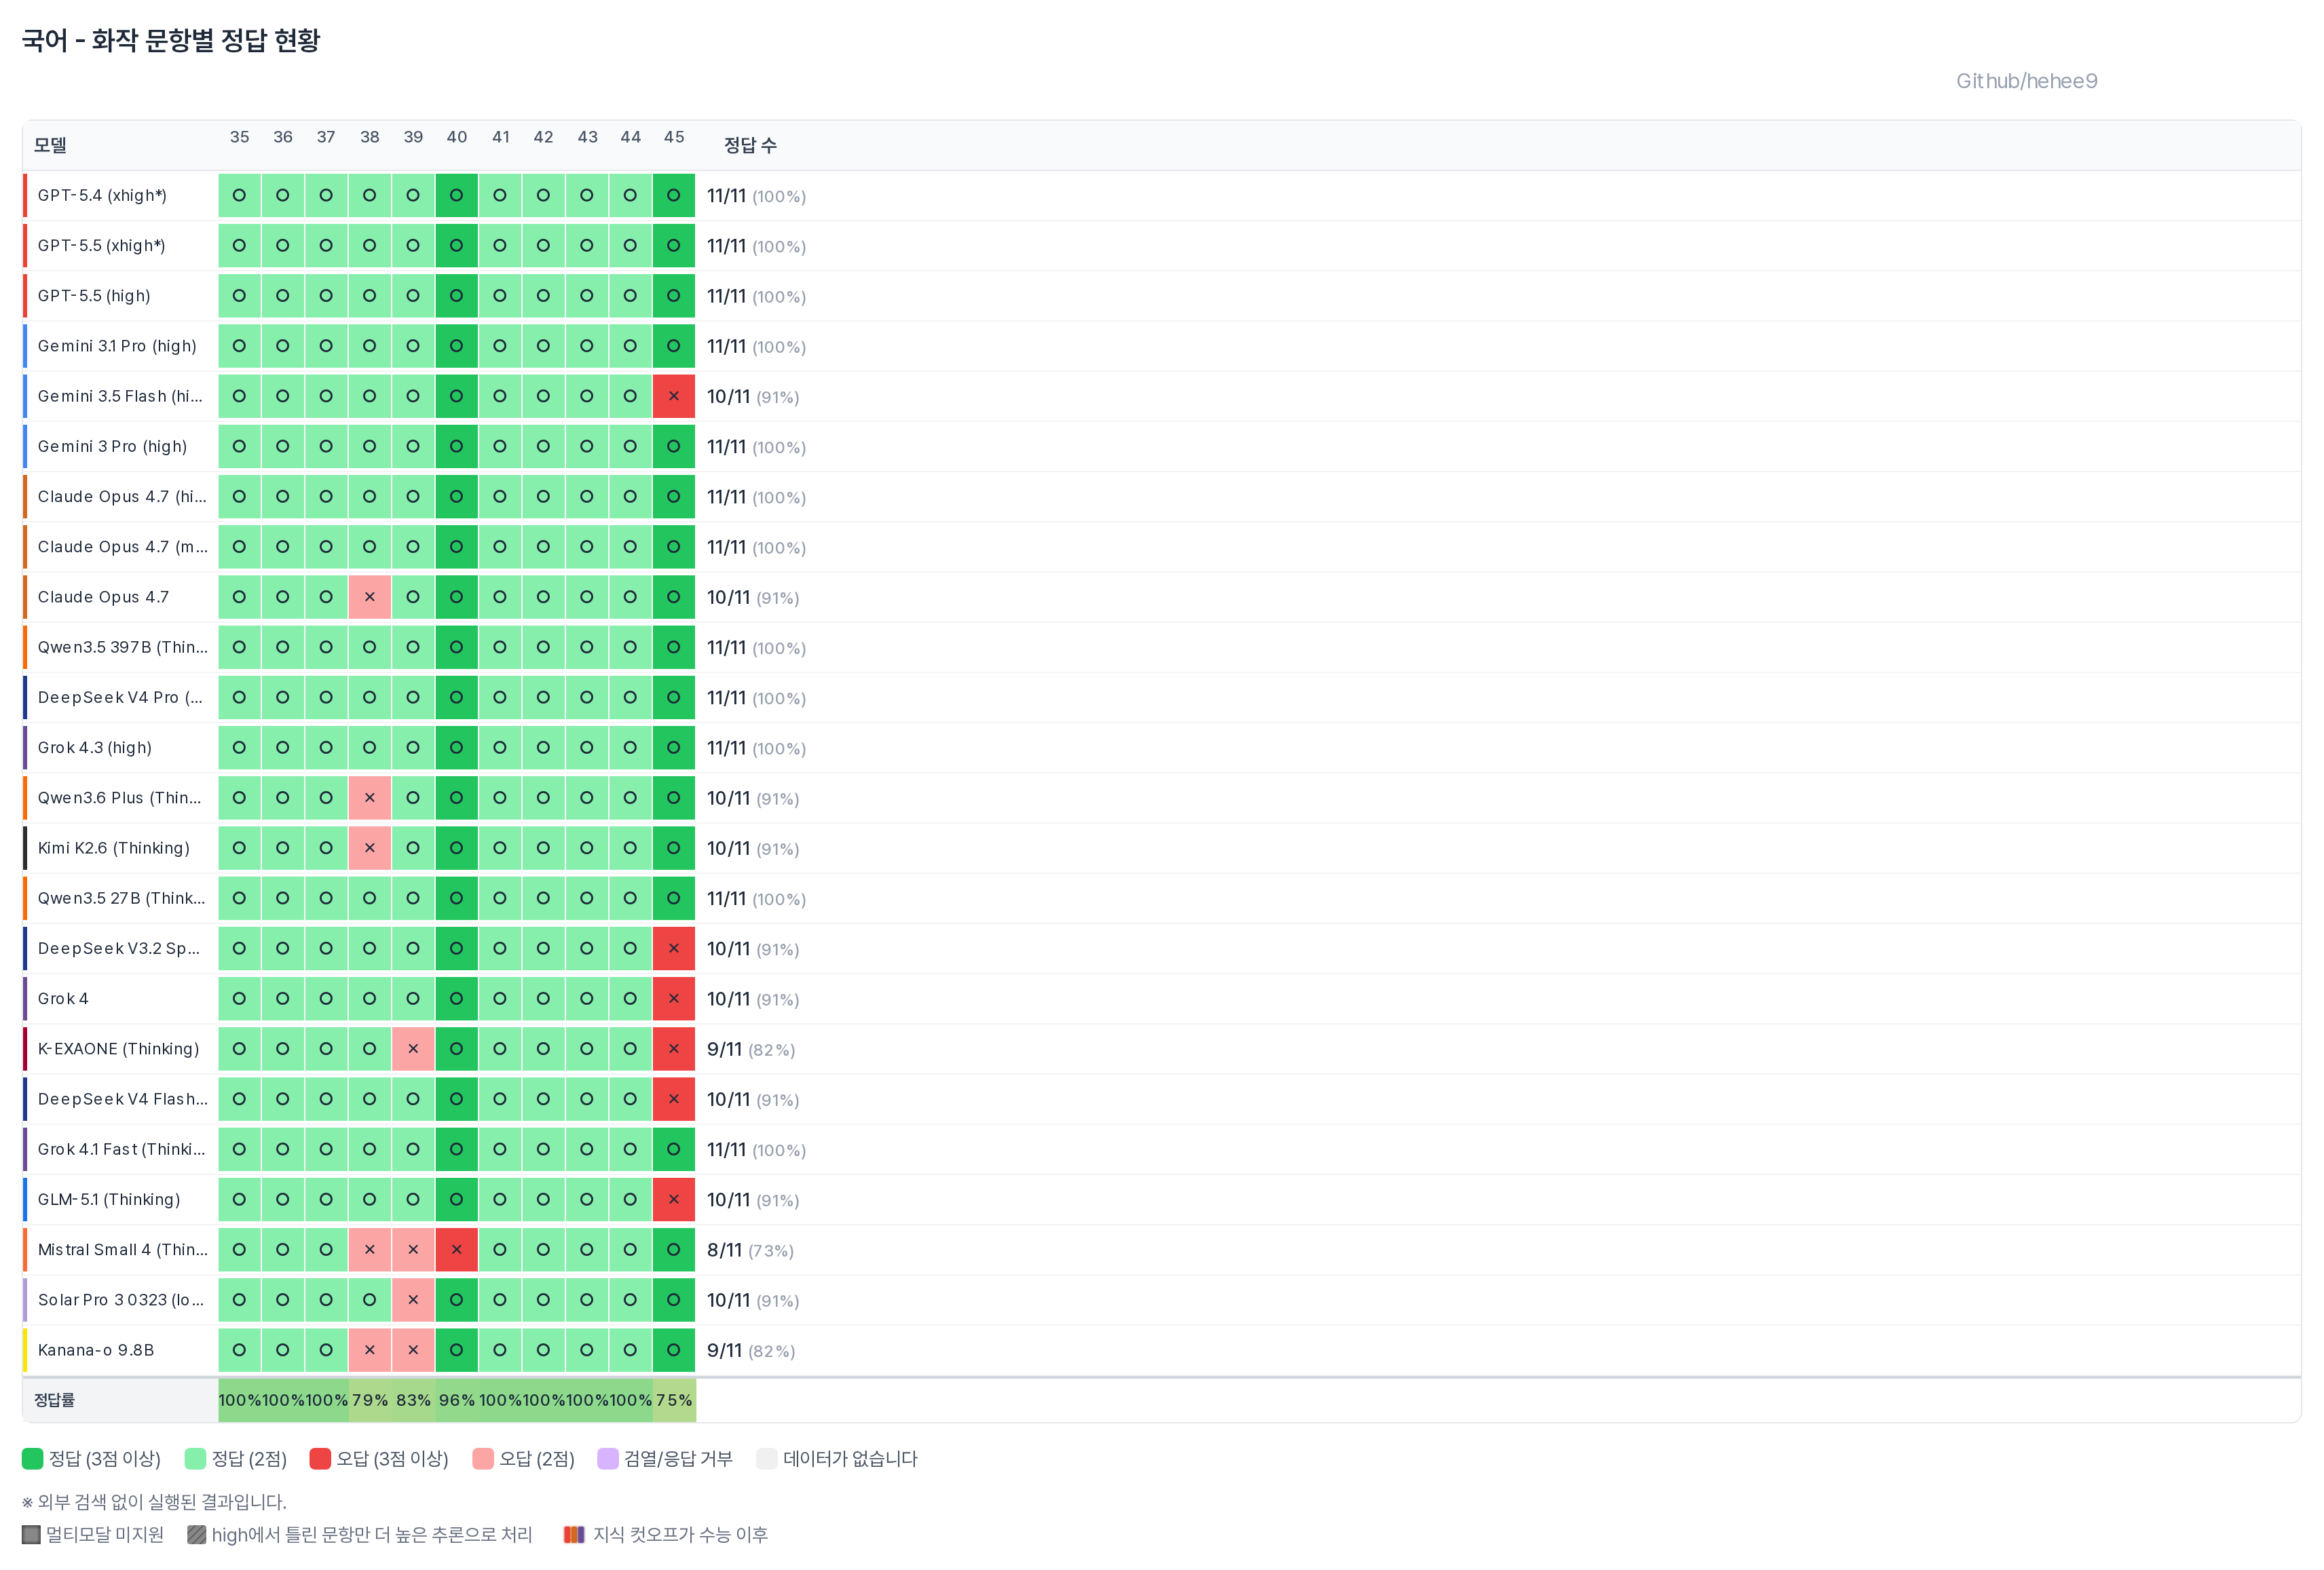This screenshot has height=1570, width=2324.
Task: Click the 8/11 (73%) score for Mistral Small 4
Action: (x=750, y=1250)
